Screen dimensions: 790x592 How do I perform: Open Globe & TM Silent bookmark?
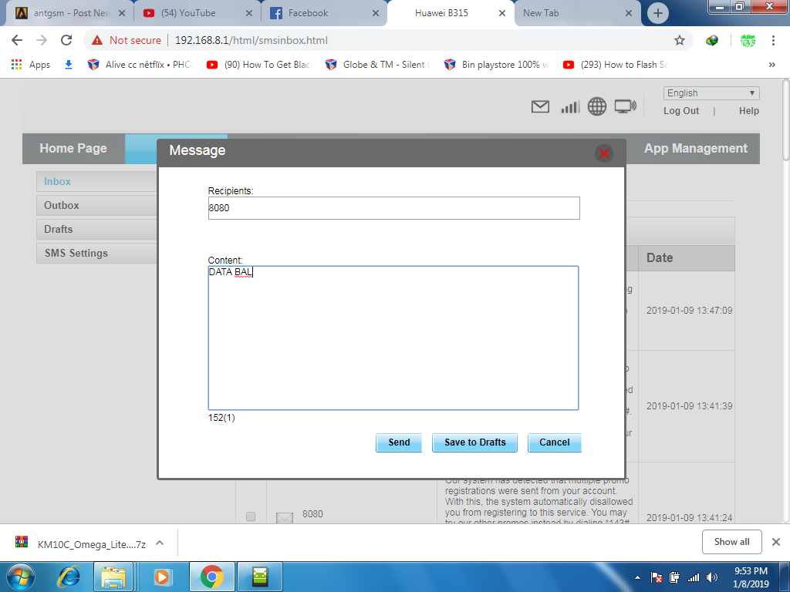tap(378, 65)
